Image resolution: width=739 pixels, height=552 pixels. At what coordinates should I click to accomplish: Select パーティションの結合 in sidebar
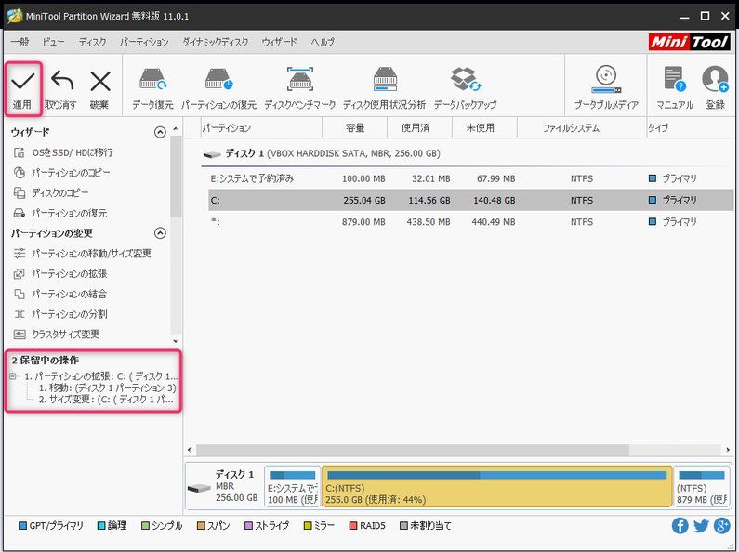click(59, 294)
